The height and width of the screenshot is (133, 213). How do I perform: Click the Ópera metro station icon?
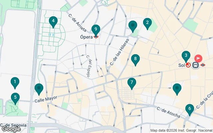[x=96, y=37]
